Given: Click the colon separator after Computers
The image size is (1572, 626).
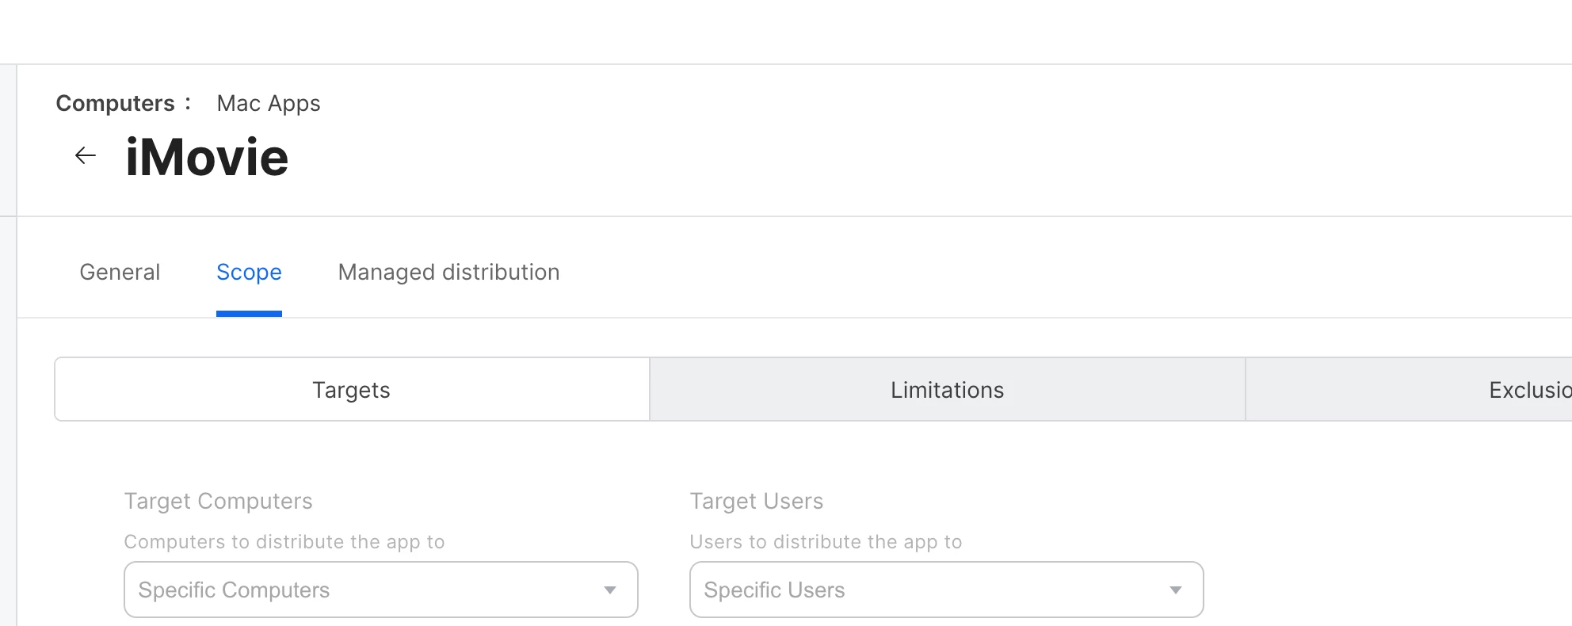Looking at the screenshot, I should click(188, 103).
